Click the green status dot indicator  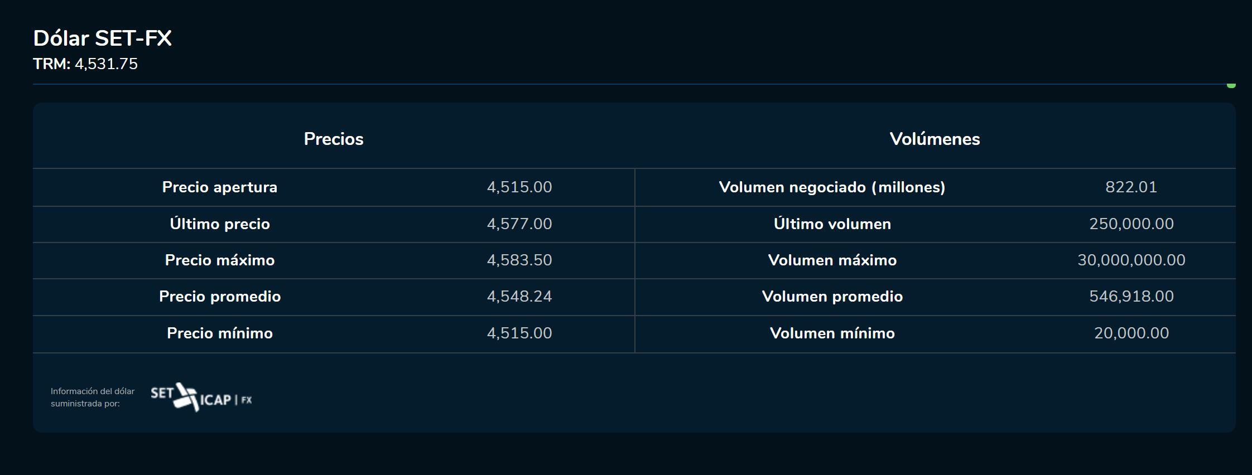point(1231,85)
